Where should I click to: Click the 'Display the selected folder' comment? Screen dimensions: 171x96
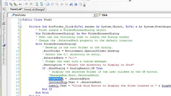point(103,72)
